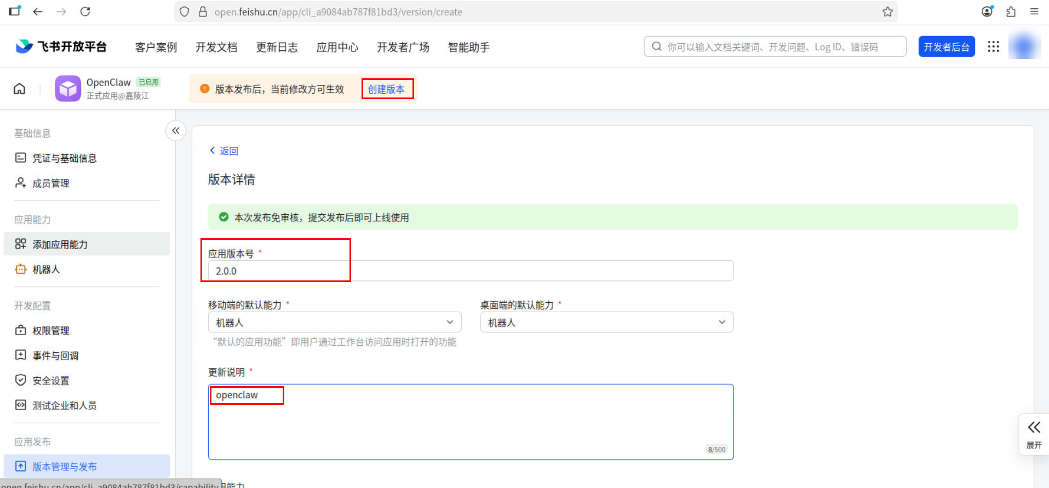
Task: Open 成员管理 in the sidebar
Action: coord(87,183)
